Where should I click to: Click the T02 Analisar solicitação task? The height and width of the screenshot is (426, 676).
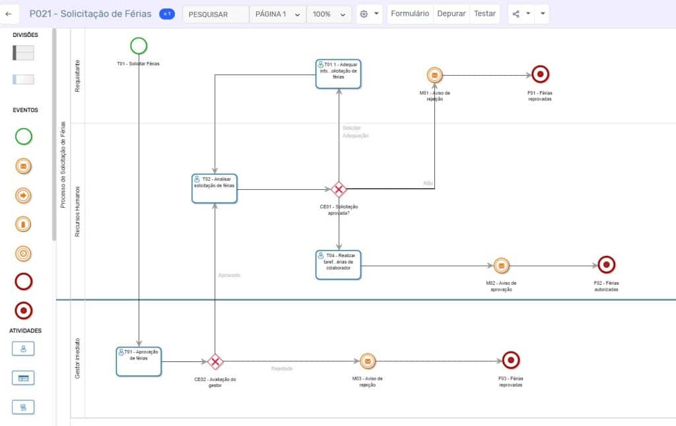point(214,188)
